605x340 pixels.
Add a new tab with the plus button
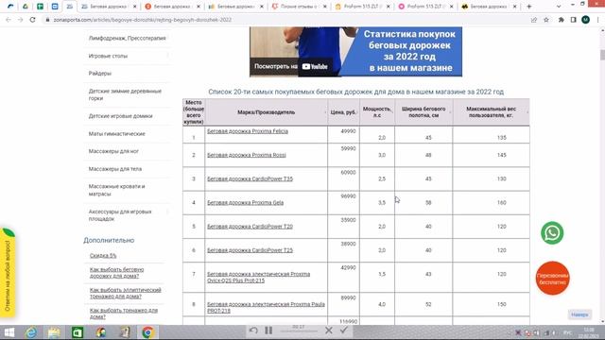tap(529, 7)
